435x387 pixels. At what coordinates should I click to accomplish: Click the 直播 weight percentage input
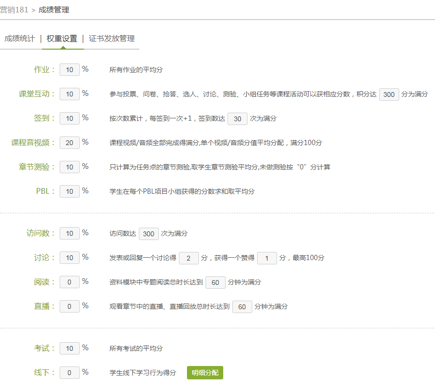tap(70, 306)
